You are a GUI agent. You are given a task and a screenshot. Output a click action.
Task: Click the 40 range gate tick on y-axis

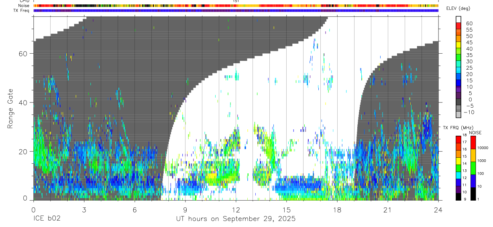point(23,102)
